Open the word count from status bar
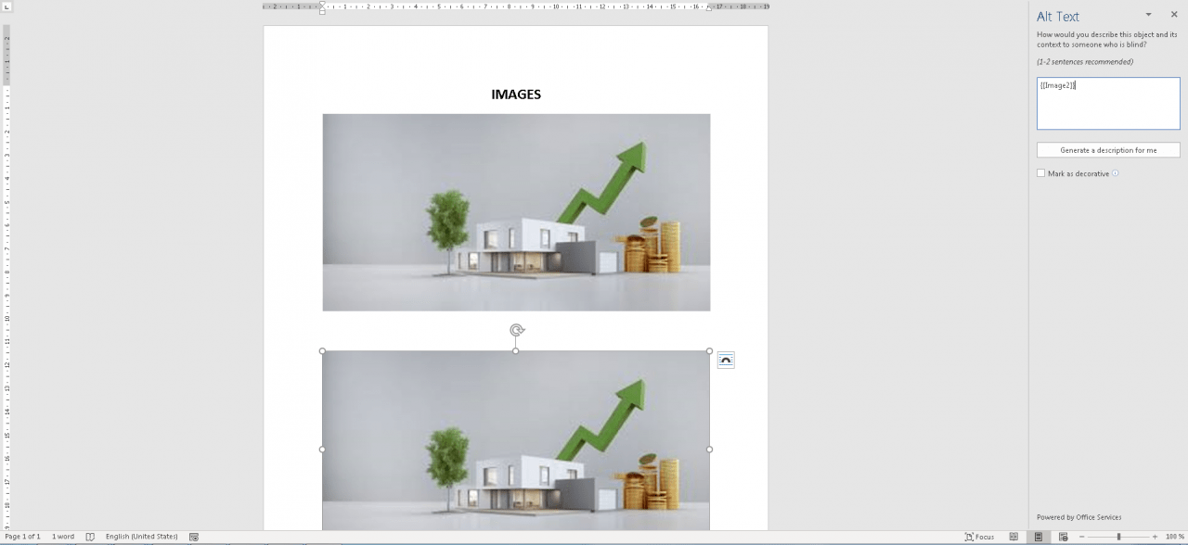 [x=62, y=537]
